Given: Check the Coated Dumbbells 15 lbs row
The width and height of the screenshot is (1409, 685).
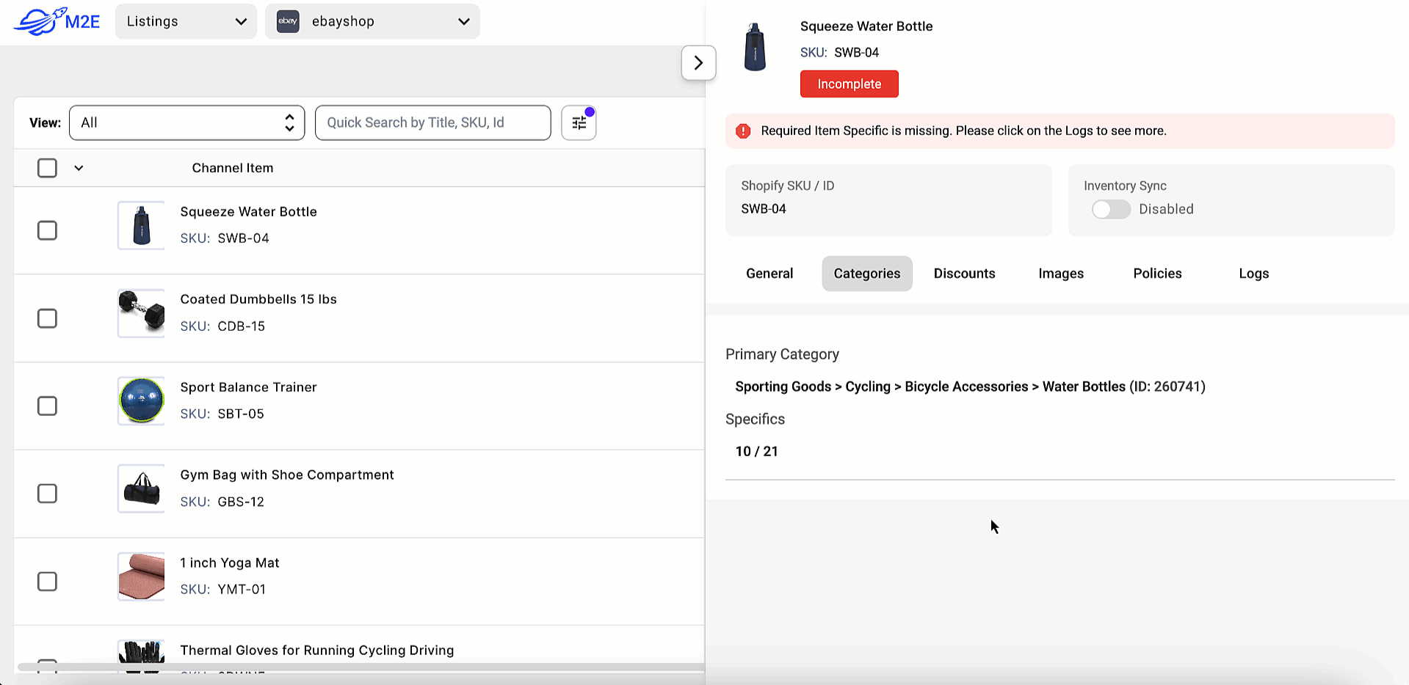Looking at the screenshot, I should click(x=46, y=318).
